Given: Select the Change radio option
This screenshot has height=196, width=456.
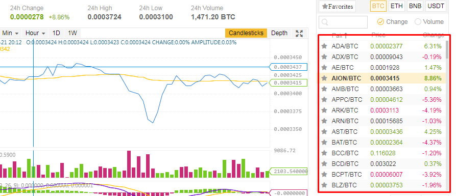Looking at the screenshot, I should pos(380,22).
